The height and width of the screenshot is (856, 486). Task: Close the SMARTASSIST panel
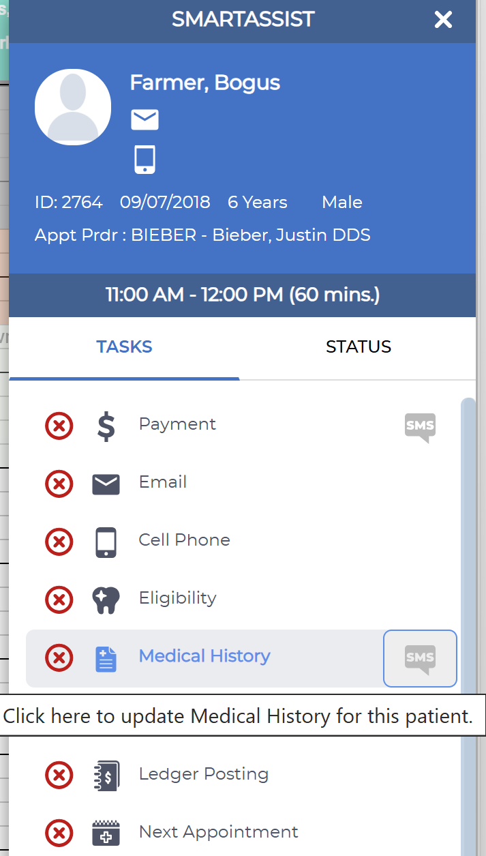[443, 20]
